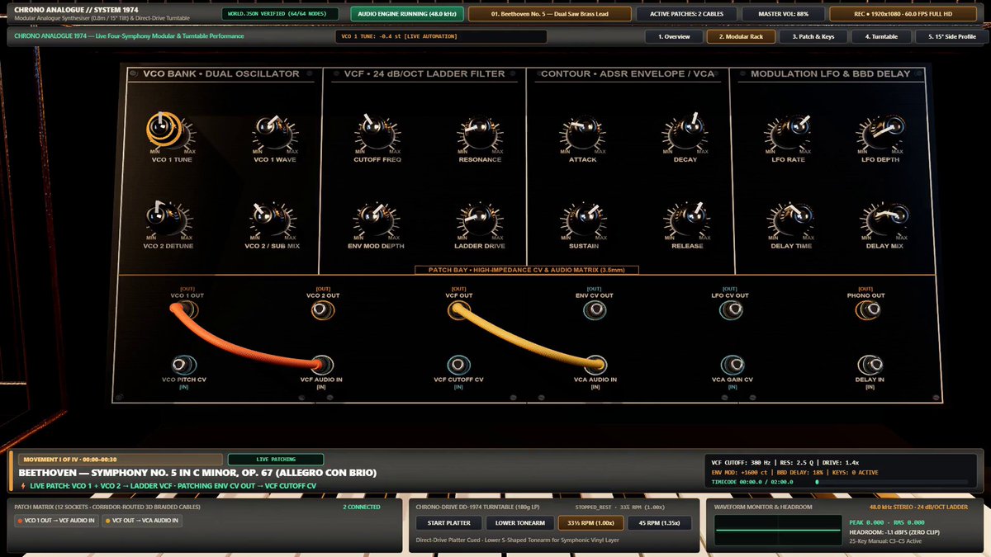Select the DECAY envelope knob
The width and height of the screenshot is (991, 557).
pyautogui.click(x=685, y=131)
